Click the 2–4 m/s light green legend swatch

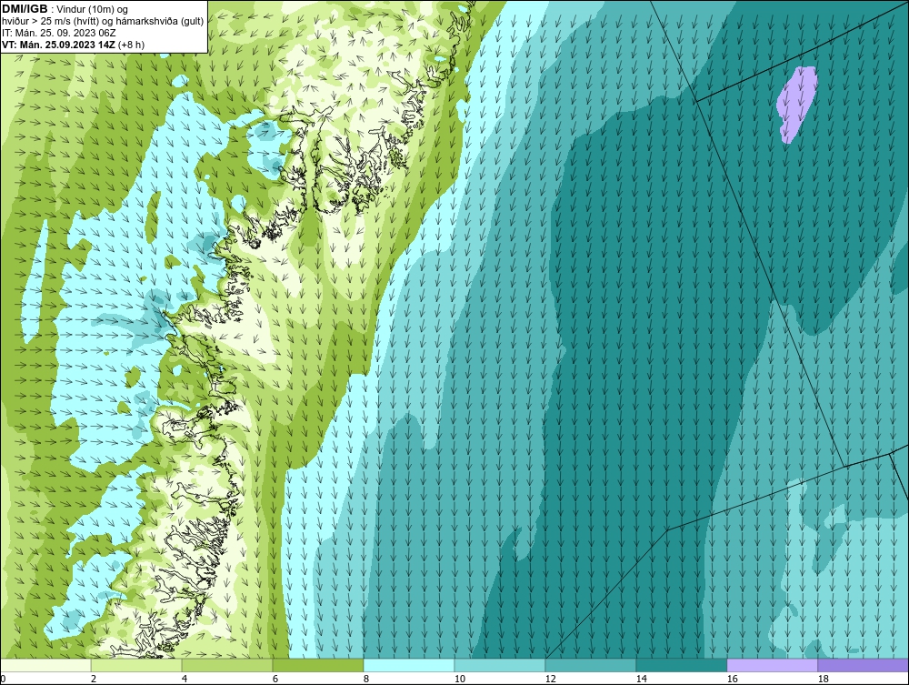[136, 665]
